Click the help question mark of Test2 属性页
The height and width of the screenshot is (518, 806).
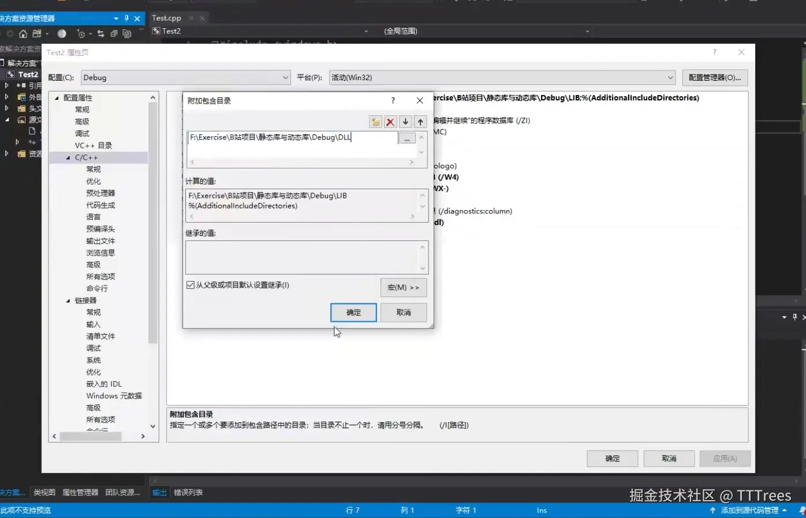click(x=715, y=52)
